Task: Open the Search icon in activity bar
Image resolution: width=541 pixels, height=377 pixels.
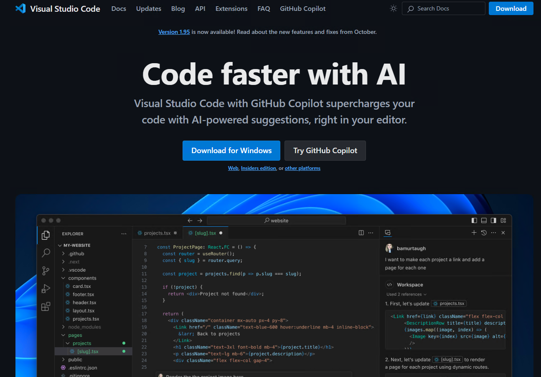Action: [x=46, y=253]
